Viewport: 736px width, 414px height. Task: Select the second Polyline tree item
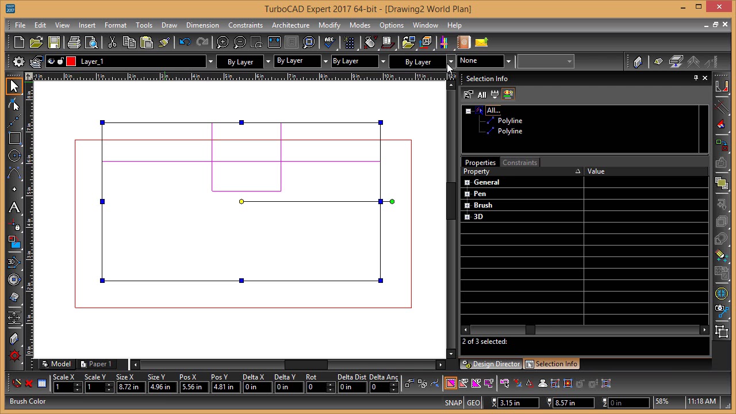[x=510, y=131]
